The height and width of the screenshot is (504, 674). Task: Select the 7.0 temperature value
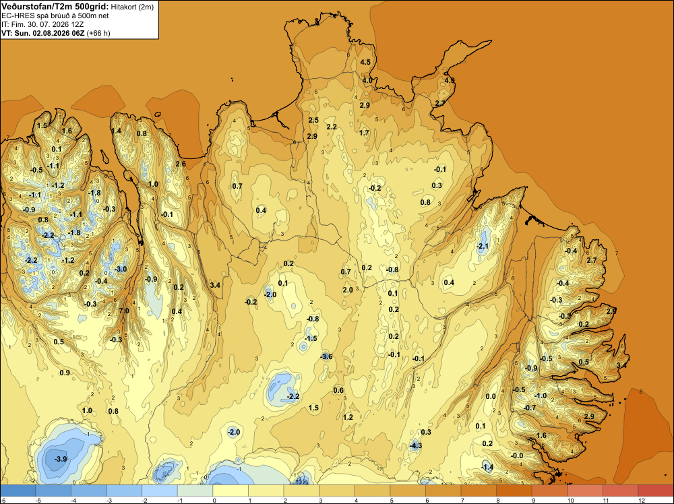(124, 311)
